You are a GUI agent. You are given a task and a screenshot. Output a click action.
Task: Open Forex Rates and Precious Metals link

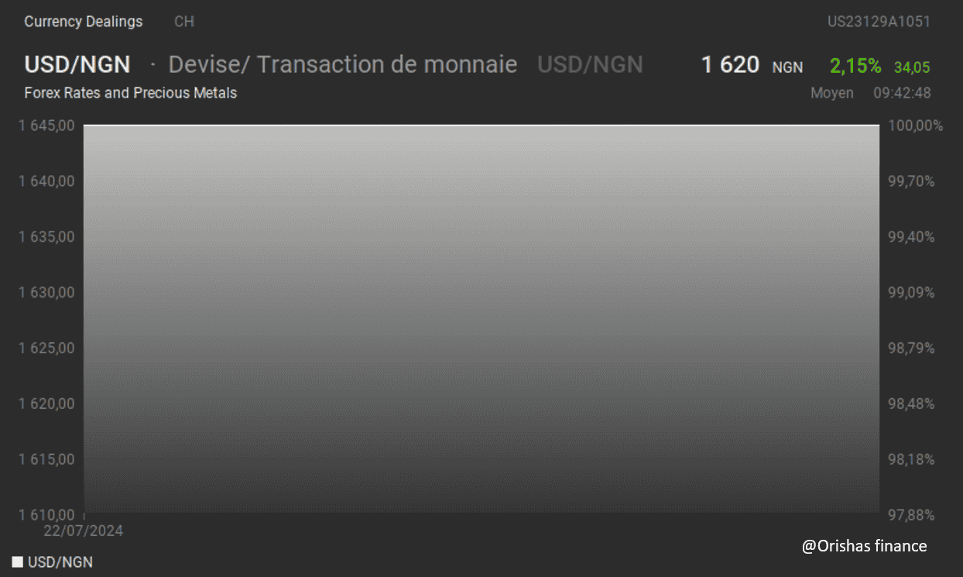tap(131, 93)
